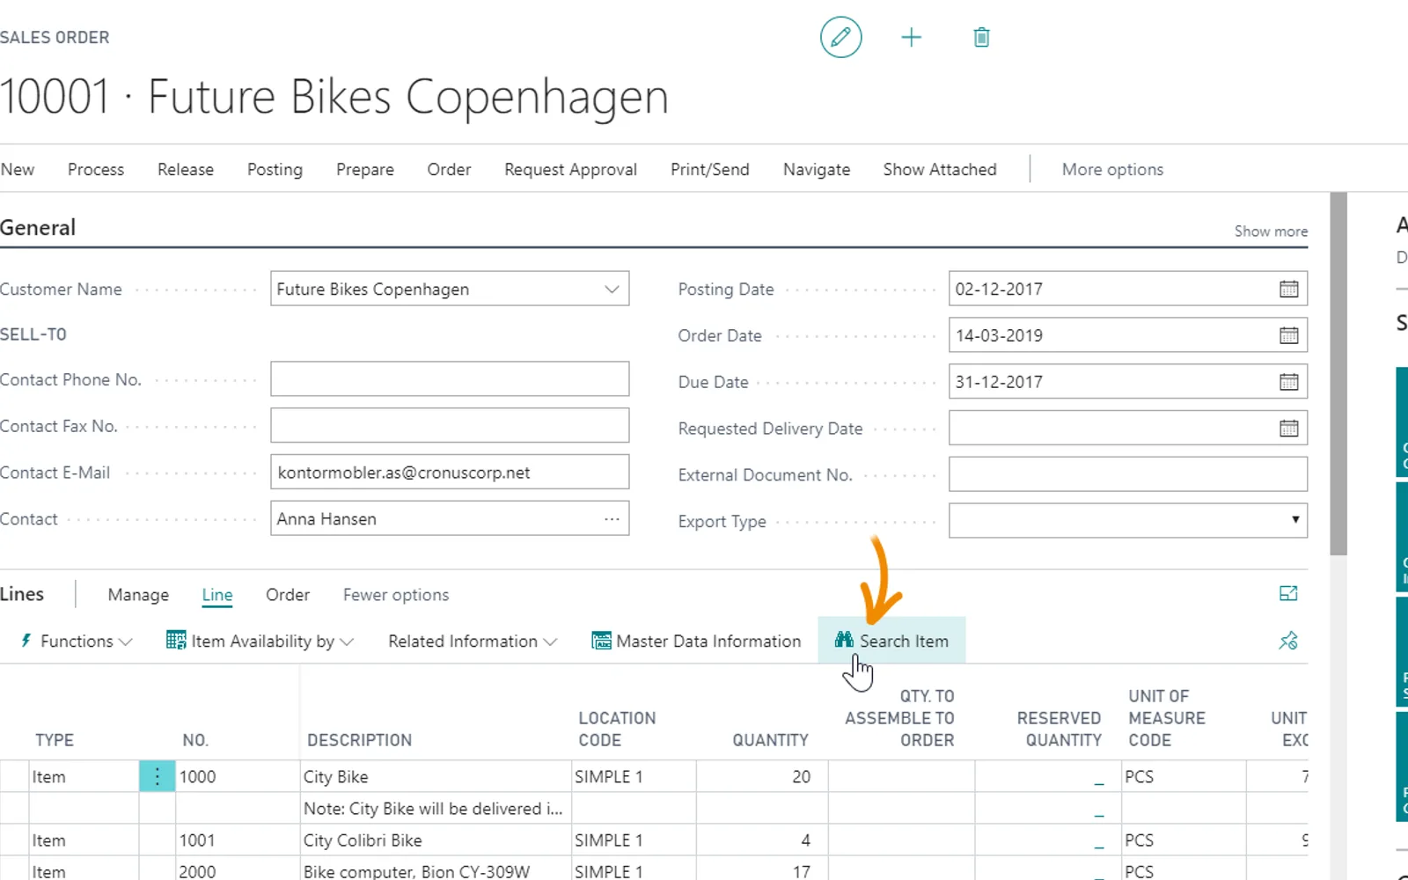The width and height of the screenshot is (1408, 880).
Task: Select the Order tab in Lines
Action: coord(288,595)
